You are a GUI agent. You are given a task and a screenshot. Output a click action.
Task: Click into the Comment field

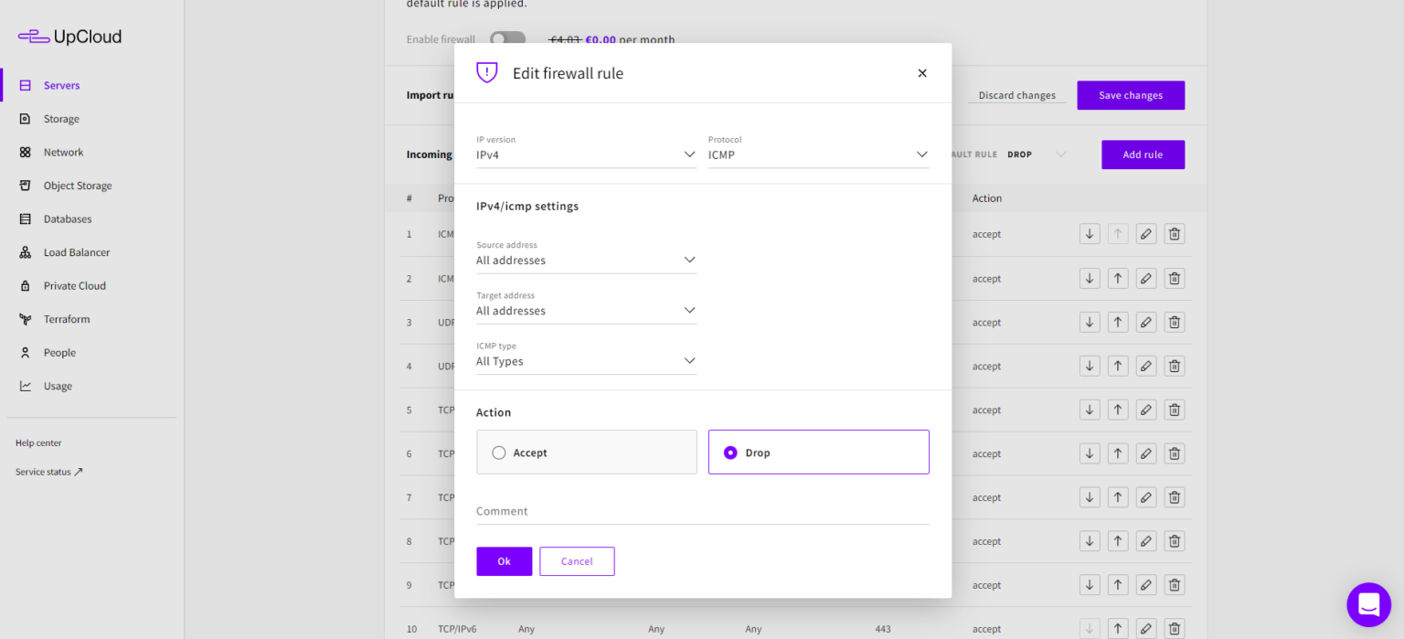pos(703,511)
